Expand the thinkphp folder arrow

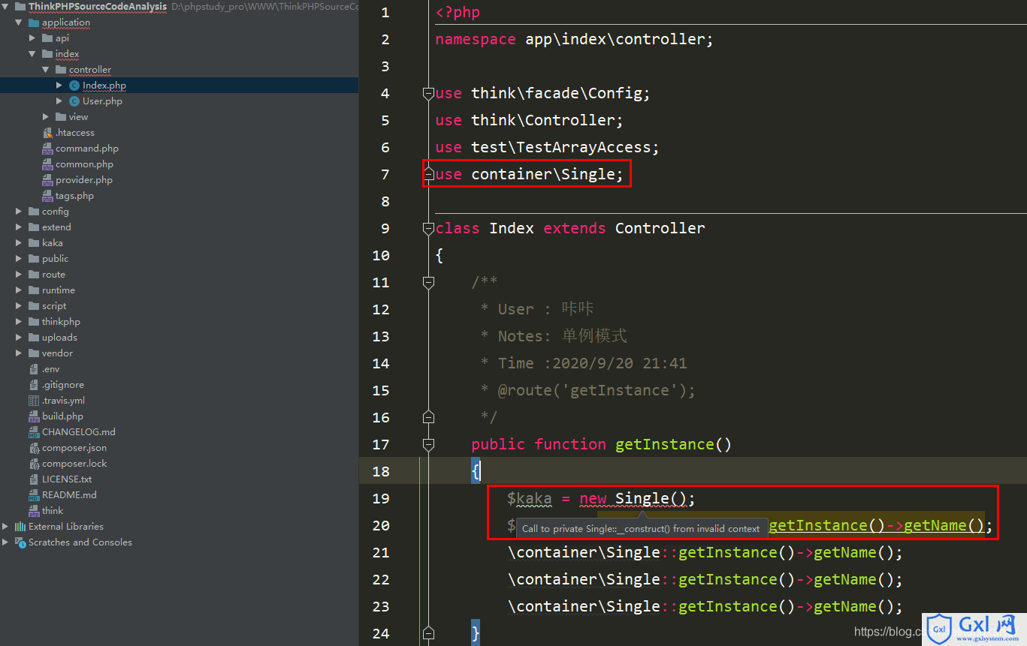pos(19,322)
